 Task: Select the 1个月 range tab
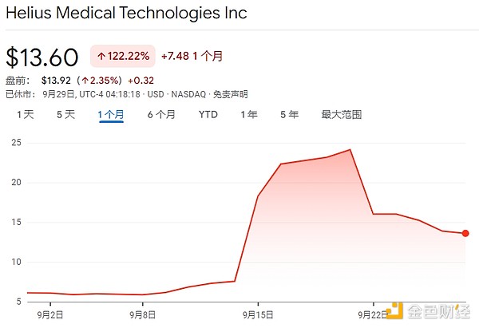111,115
